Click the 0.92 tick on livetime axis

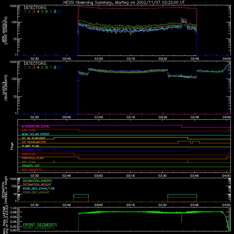(13, 226)
